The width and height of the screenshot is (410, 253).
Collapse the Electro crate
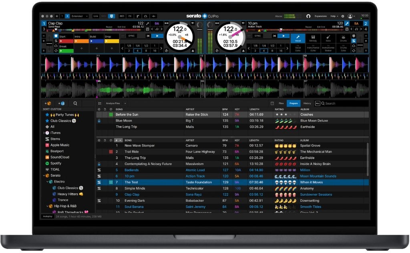click(x=47, y=182)
